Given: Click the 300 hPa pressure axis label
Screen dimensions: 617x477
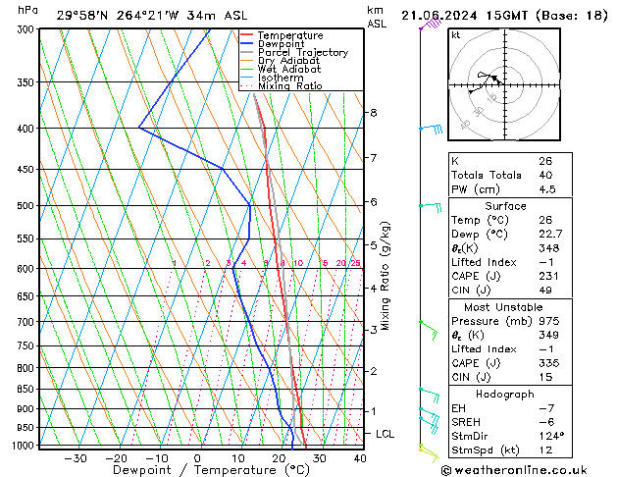Looking at the screenshot, I should [26, 29].
